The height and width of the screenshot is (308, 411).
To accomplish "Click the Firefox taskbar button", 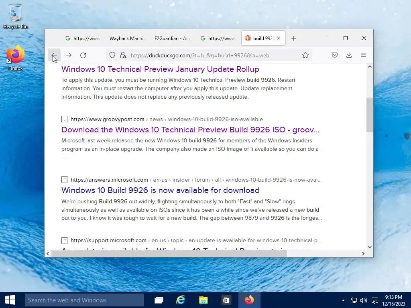I will (x=249, y=300).
